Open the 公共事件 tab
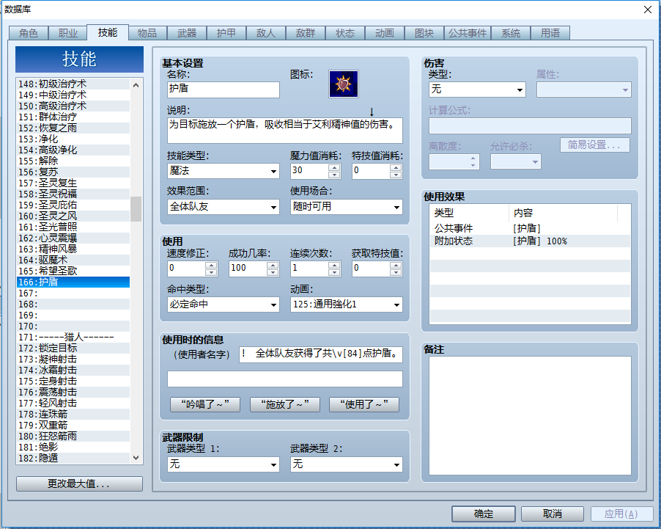The width and height of the screenshot is (661, 529). pos(467,33)
